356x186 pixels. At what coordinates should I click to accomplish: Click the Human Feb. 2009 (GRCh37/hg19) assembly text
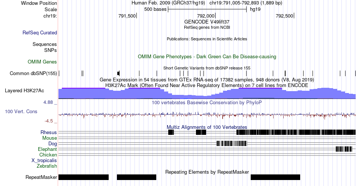pos(168,3)
